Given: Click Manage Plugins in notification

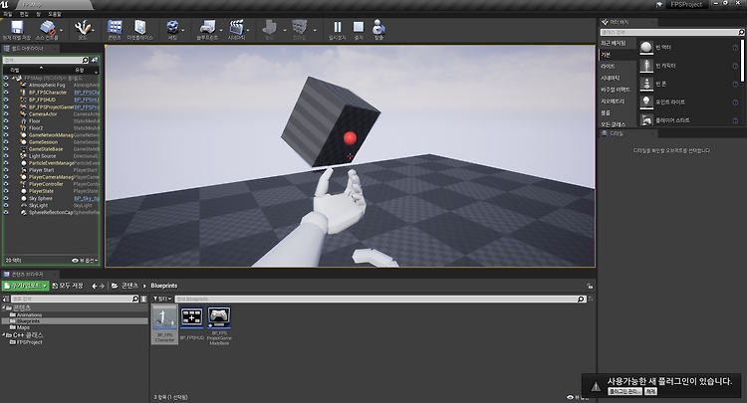Looking at the screenshot, I should pyautogui.click(x=625, y=391).
